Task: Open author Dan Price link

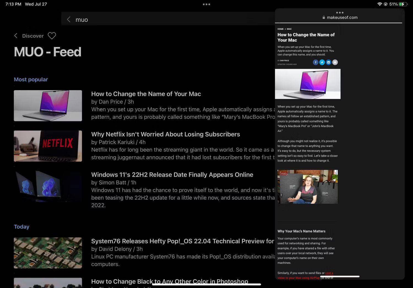Action: (284, 60)
